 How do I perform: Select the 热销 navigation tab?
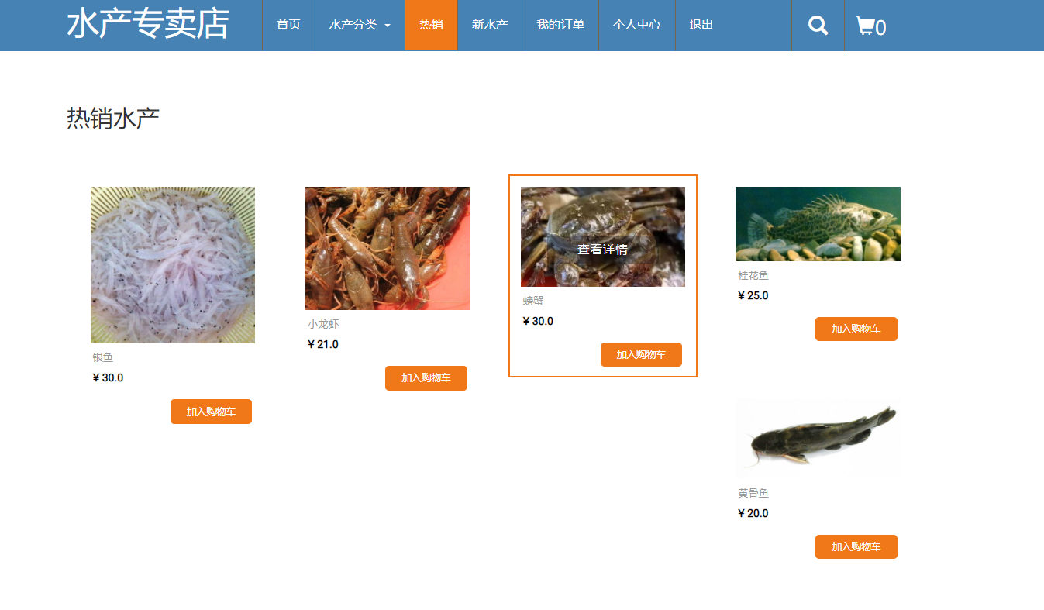coord(431,26)
